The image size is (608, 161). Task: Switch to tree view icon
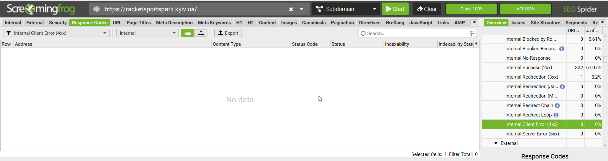[201, 33]
